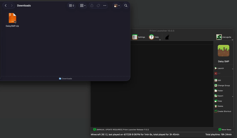The image size is (237, 138).
Task: Expand the Export options arrow
Action: tap(233, 96)
